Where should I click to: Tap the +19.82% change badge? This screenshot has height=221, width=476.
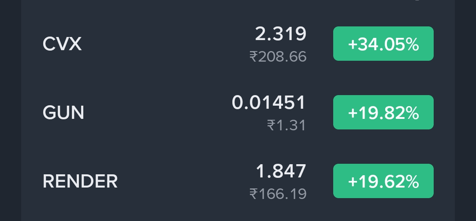tap(383, 112)
